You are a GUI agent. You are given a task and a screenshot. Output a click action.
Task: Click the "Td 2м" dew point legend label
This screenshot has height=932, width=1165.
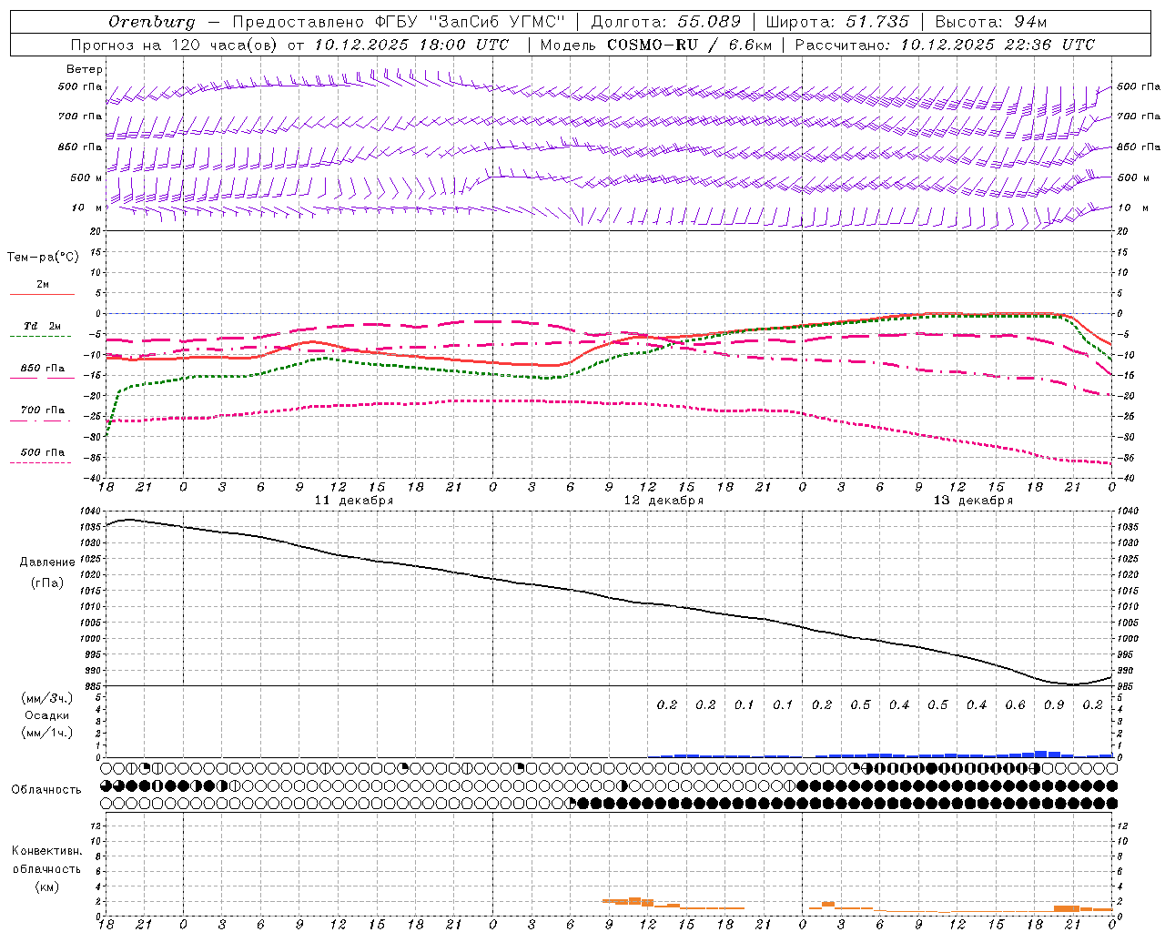pyautogui.click(x=43, y=326)
